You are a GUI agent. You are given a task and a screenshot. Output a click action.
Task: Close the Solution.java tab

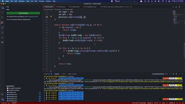(x=54, y=7)
